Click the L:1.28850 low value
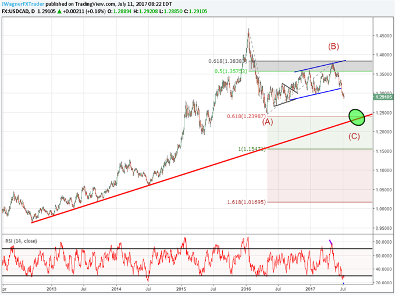Screen dimensions: 395x295 (x=171, y=11)
